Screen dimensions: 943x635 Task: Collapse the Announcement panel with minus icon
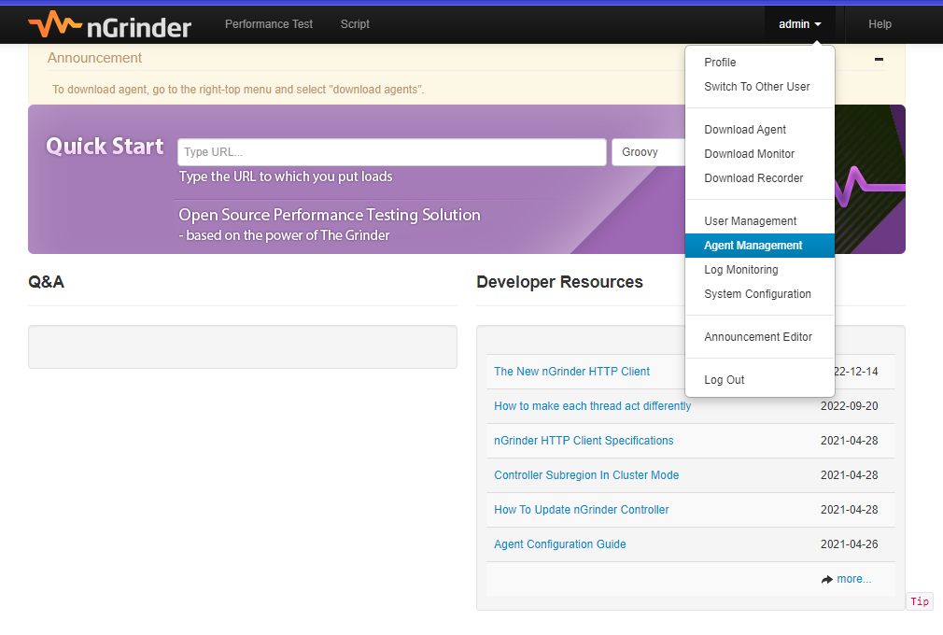pos(879,59)
